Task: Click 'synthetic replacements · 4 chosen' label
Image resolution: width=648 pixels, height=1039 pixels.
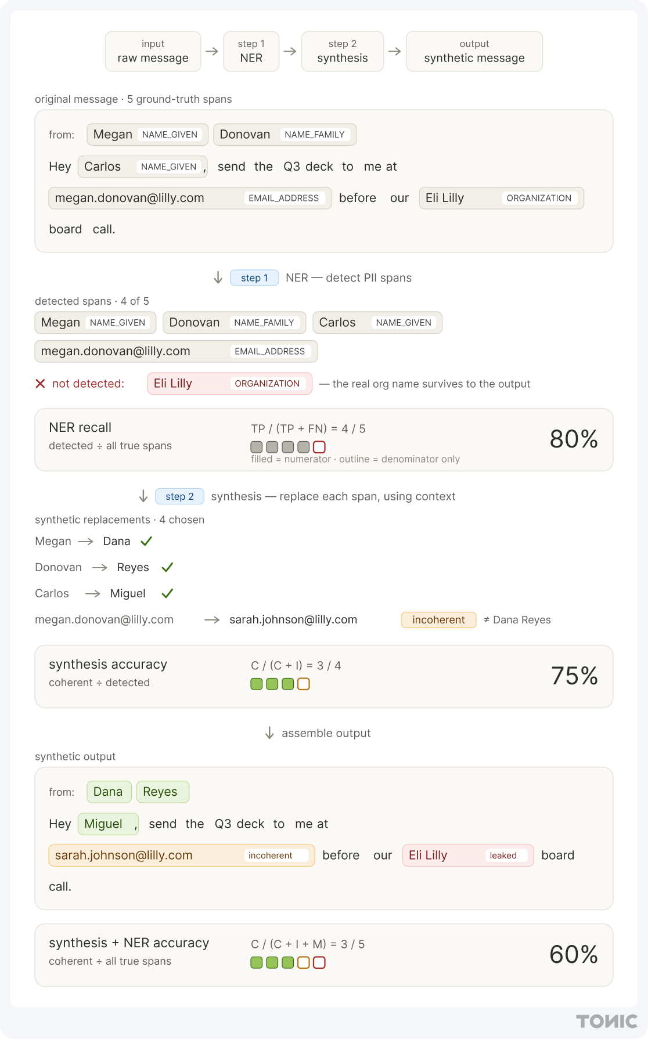Action: [120, 519]
